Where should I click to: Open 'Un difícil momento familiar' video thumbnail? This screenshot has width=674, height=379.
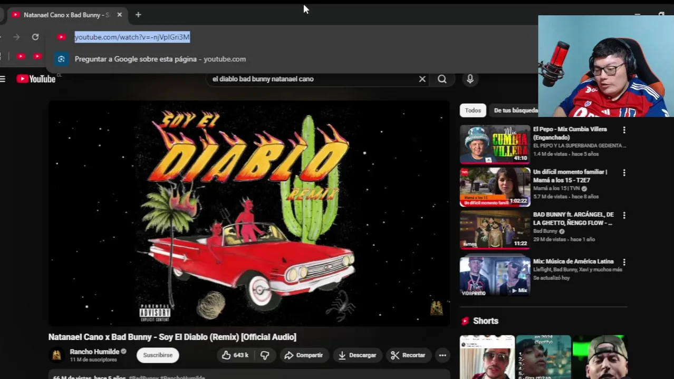pyautogui.click(x=495, y=187)
